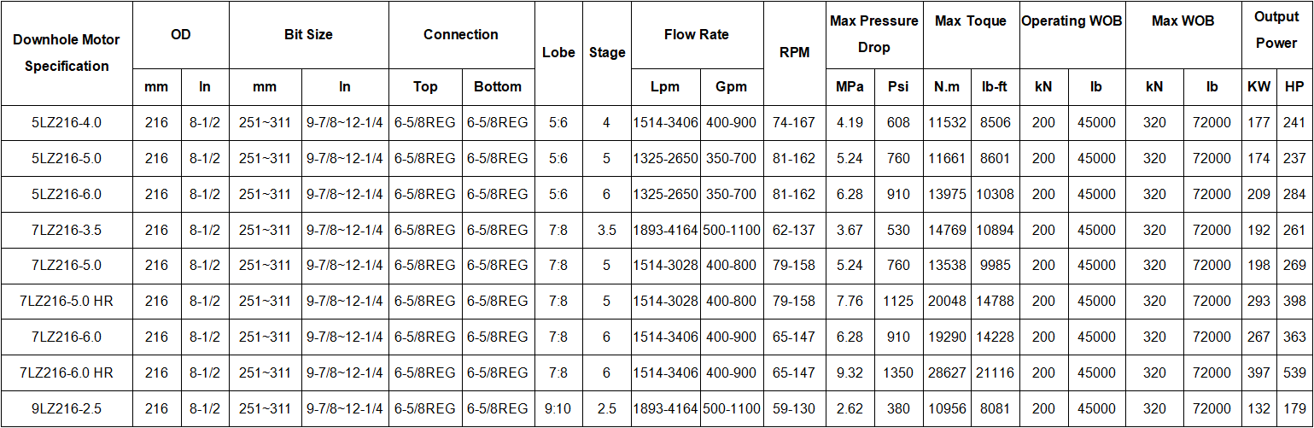Click the Connection header cell
Screen dimensions: 1314x428
pos(461,35)
